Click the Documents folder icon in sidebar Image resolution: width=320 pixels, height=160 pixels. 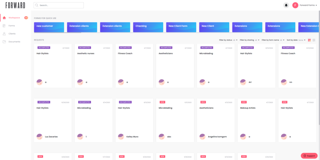[x=4, y=42]
